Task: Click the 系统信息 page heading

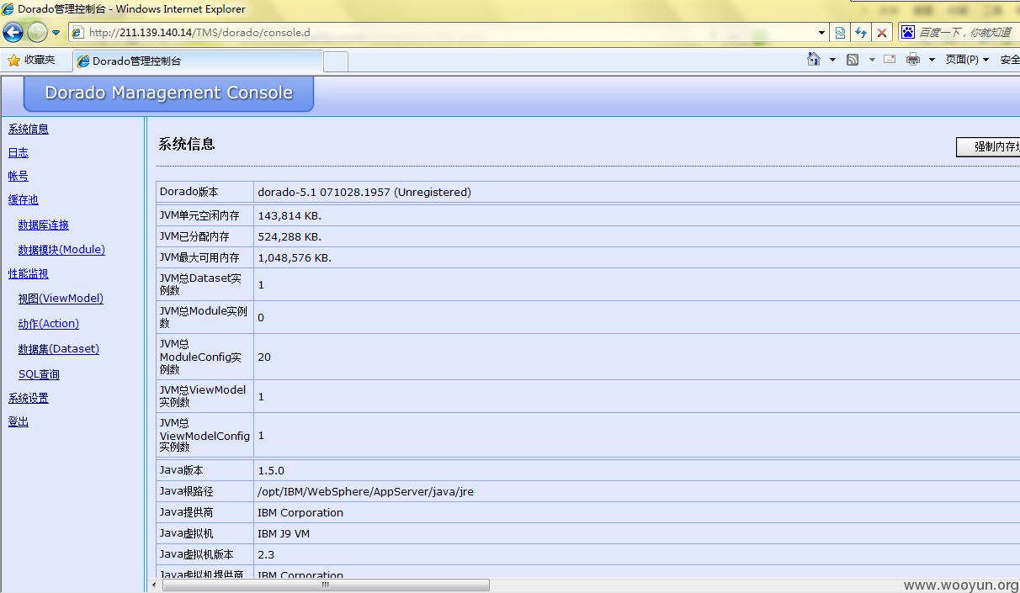Action: coord(187,144)
